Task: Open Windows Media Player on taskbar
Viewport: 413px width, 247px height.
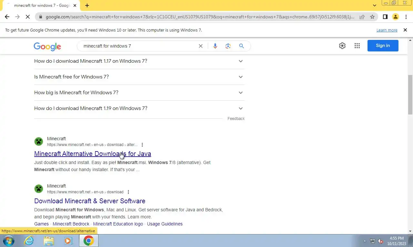Action: [68, 241]
